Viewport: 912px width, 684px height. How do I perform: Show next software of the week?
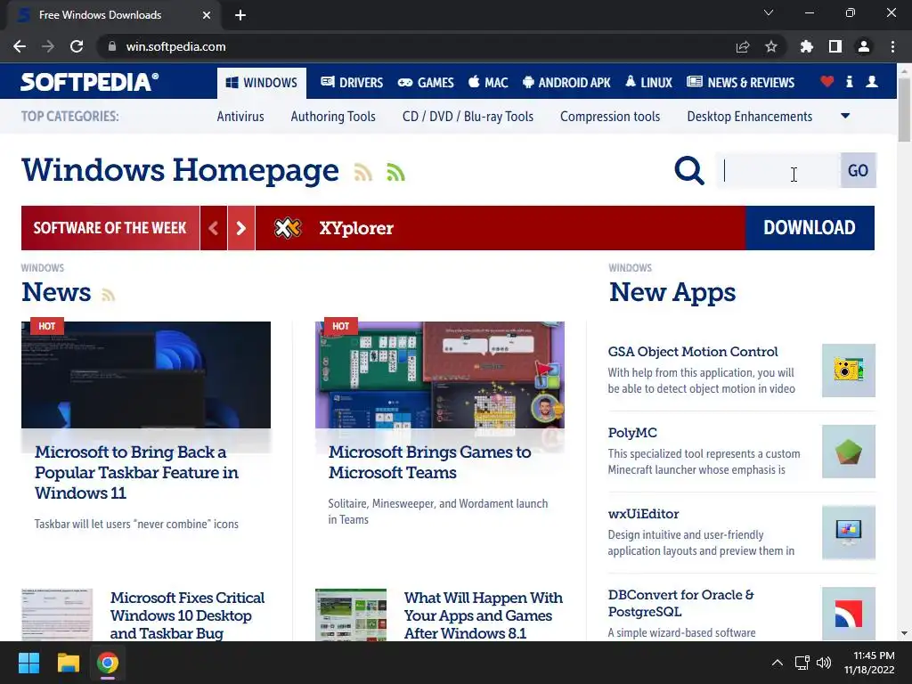pyautogui.click(x=240, y=228)
